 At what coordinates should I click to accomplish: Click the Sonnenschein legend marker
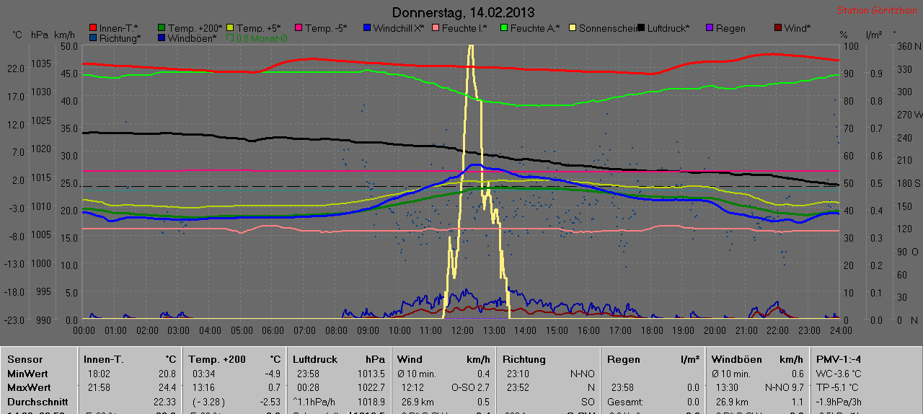[x=572, y=28]
